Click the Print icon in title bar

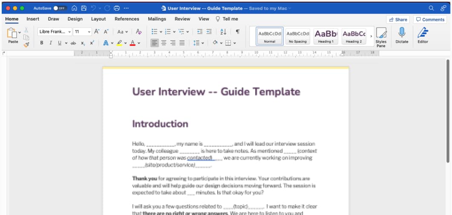(x=117, y=8)
